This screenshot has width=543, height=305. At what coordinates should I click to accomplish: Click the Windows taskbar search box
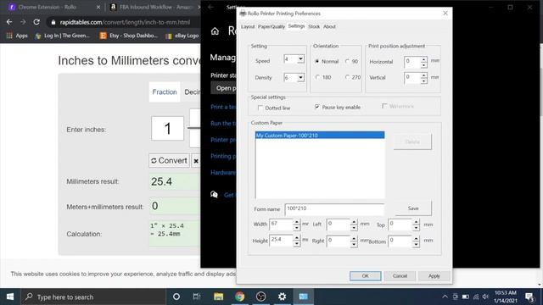coord(93,297)
